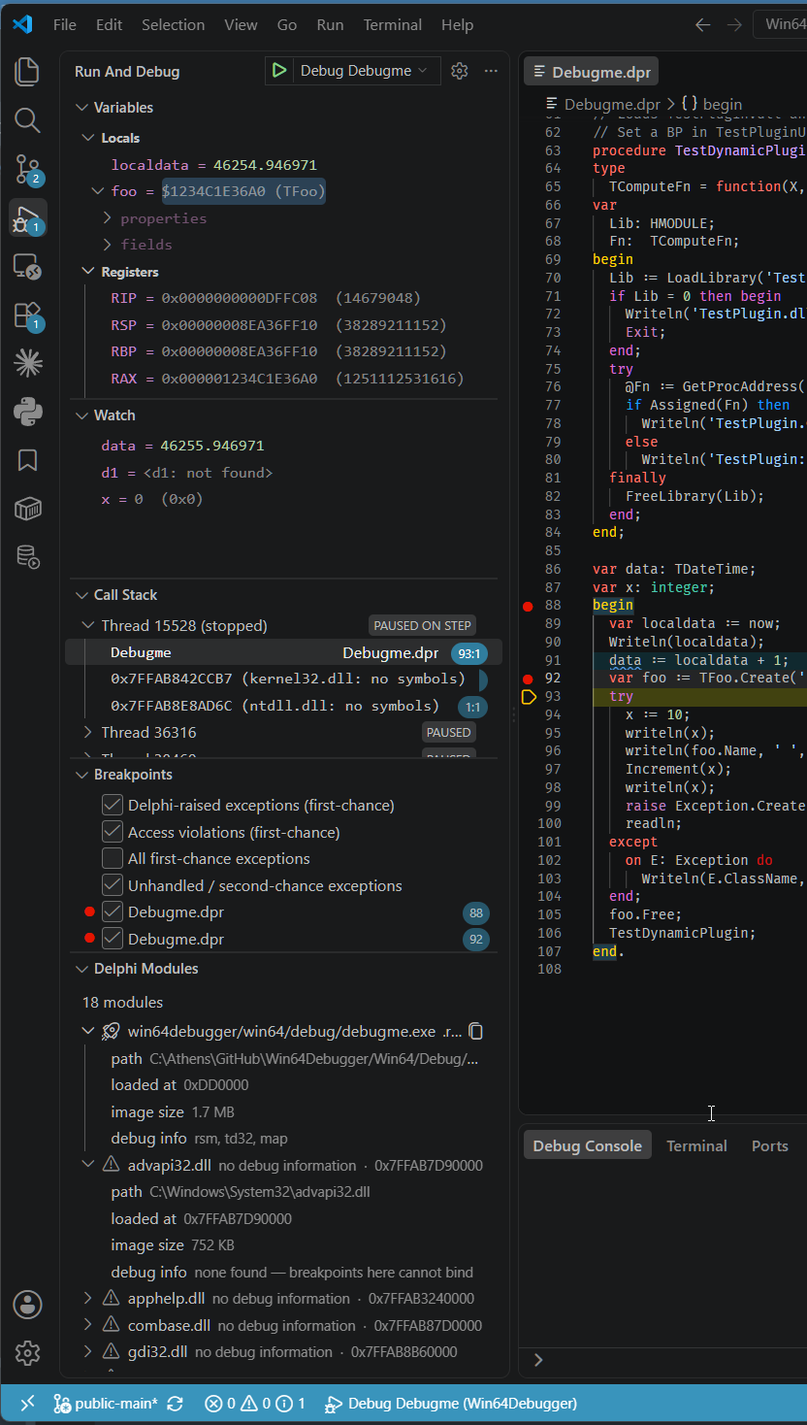The height and width of the screenshot is (1425, 807).
Task: Disable the Debugme.dpr line 88 breakpoint
Action: (x=113, y=911)
